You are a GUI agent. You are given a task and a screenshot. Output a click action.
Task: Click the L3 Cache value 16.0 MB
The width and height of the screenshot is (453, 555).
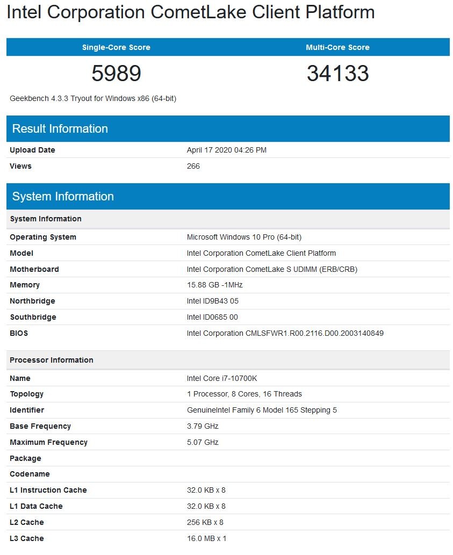click(206, 538)
